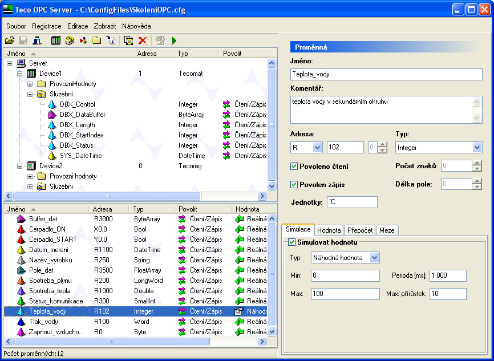Click the yellow cone icon of SYS_DateTime
Image resolution: width=494 pixels, height=361 pixels.
coord(52,156)
